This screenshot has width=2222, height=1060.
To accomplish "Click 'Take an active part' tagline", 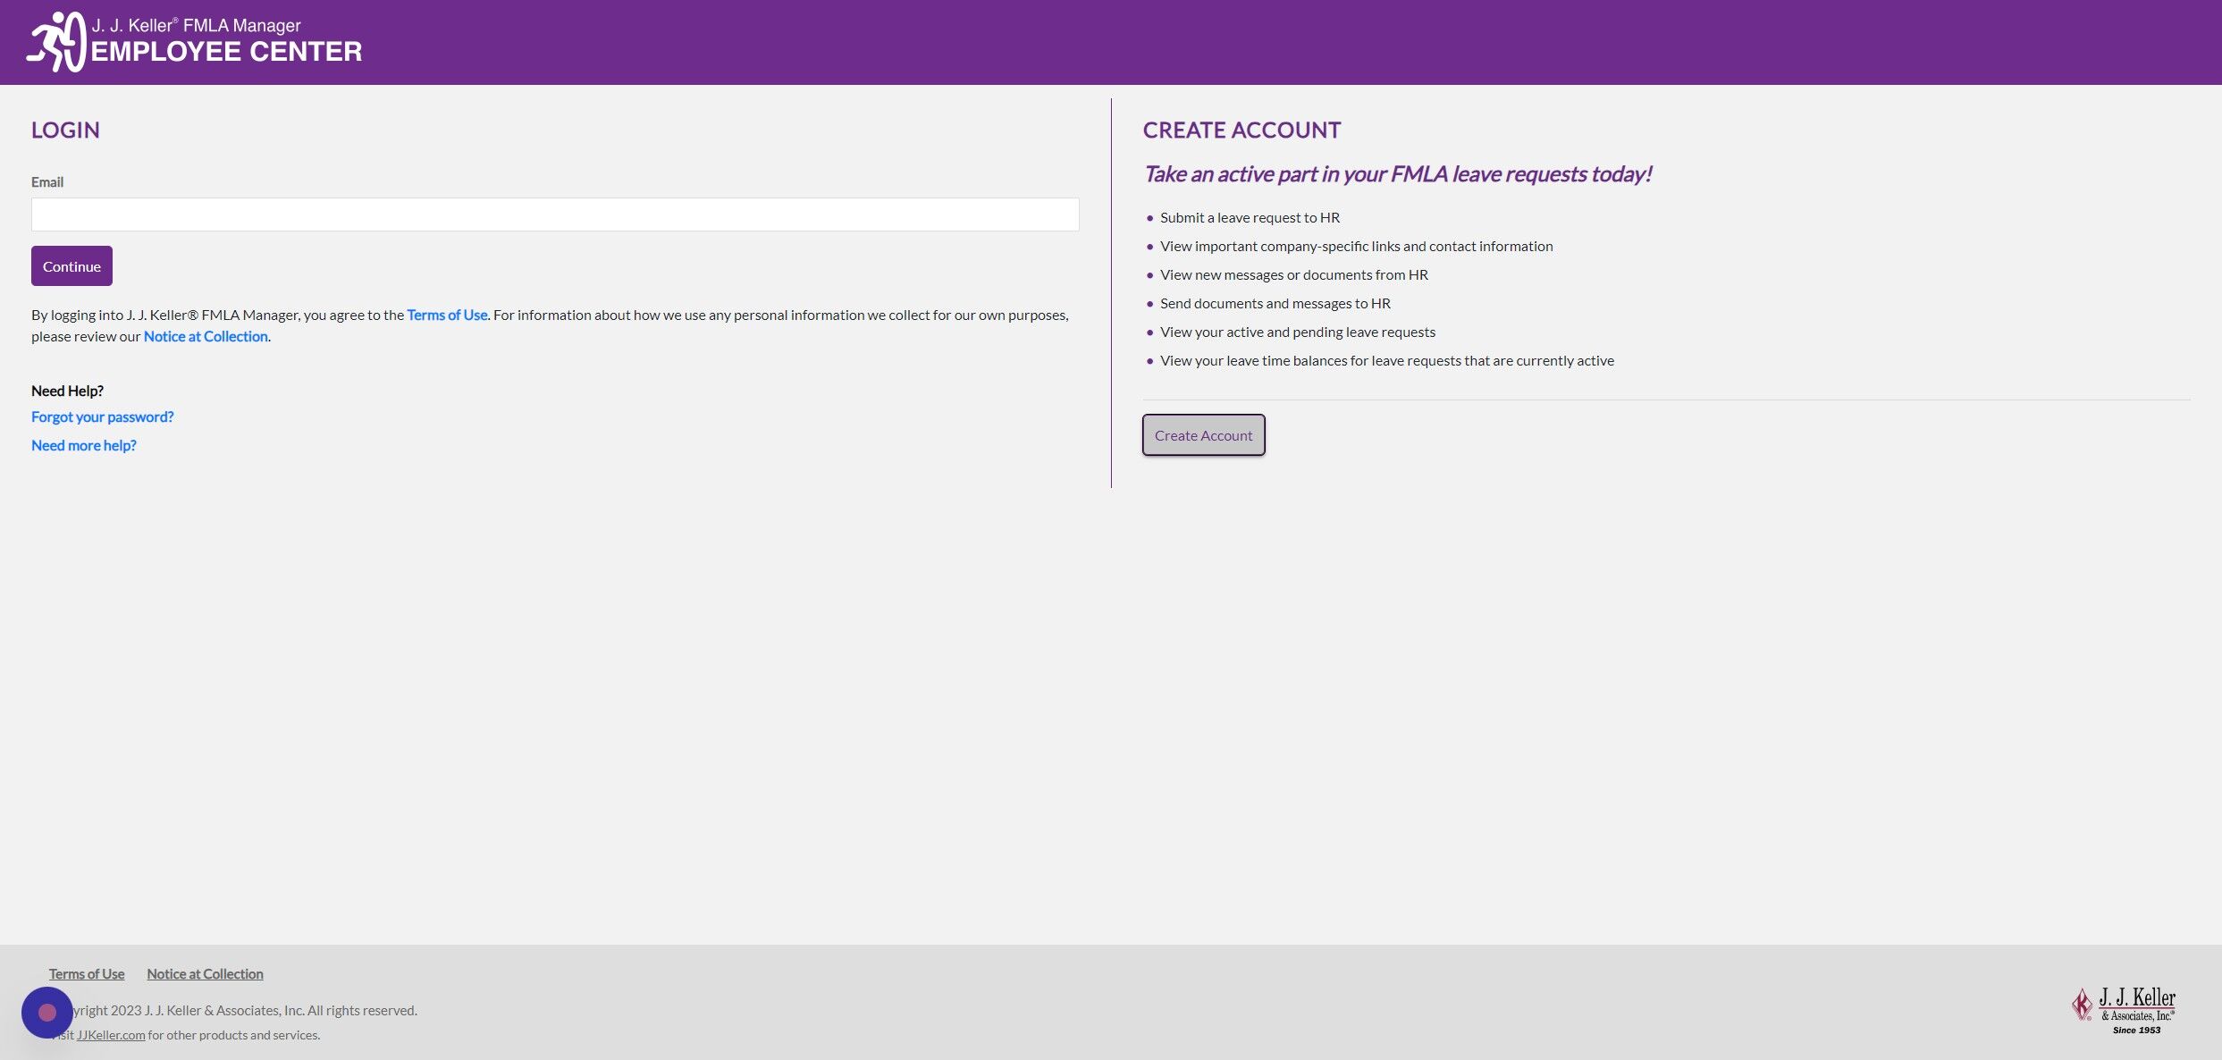I will (1398, 174).
